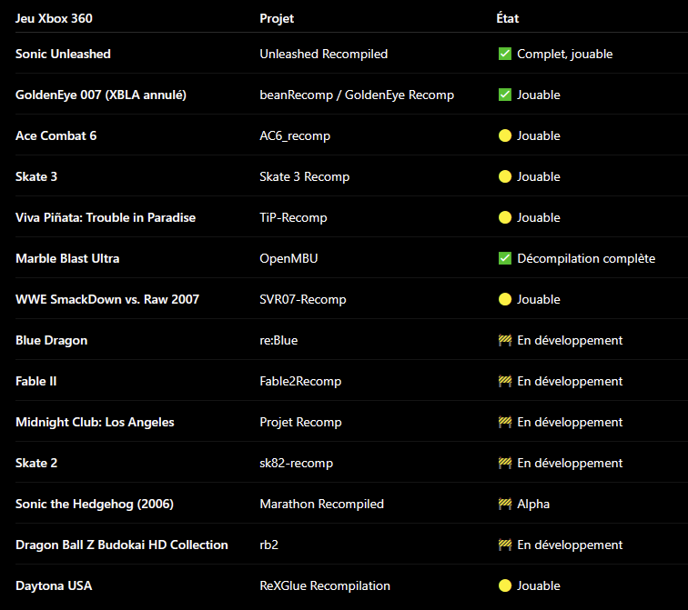Select the Dragon Ball Z Budokai HD Collection title
This screenshot has width=688, height=610.
point(122,545)
